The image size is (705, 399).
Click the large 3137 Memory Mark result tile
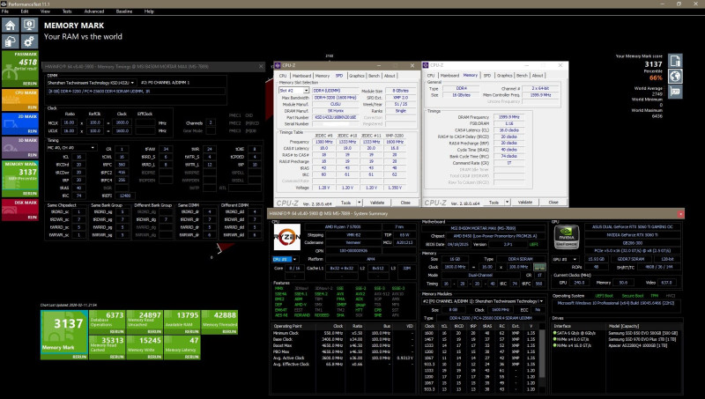click(63, 335)
